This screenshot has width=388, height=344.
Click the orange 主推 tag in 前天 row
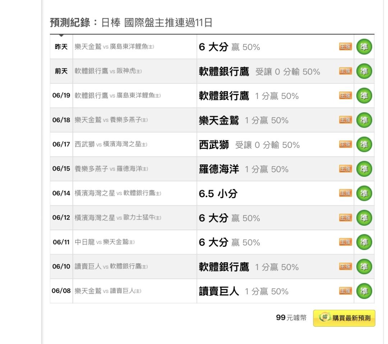(346, 71)
